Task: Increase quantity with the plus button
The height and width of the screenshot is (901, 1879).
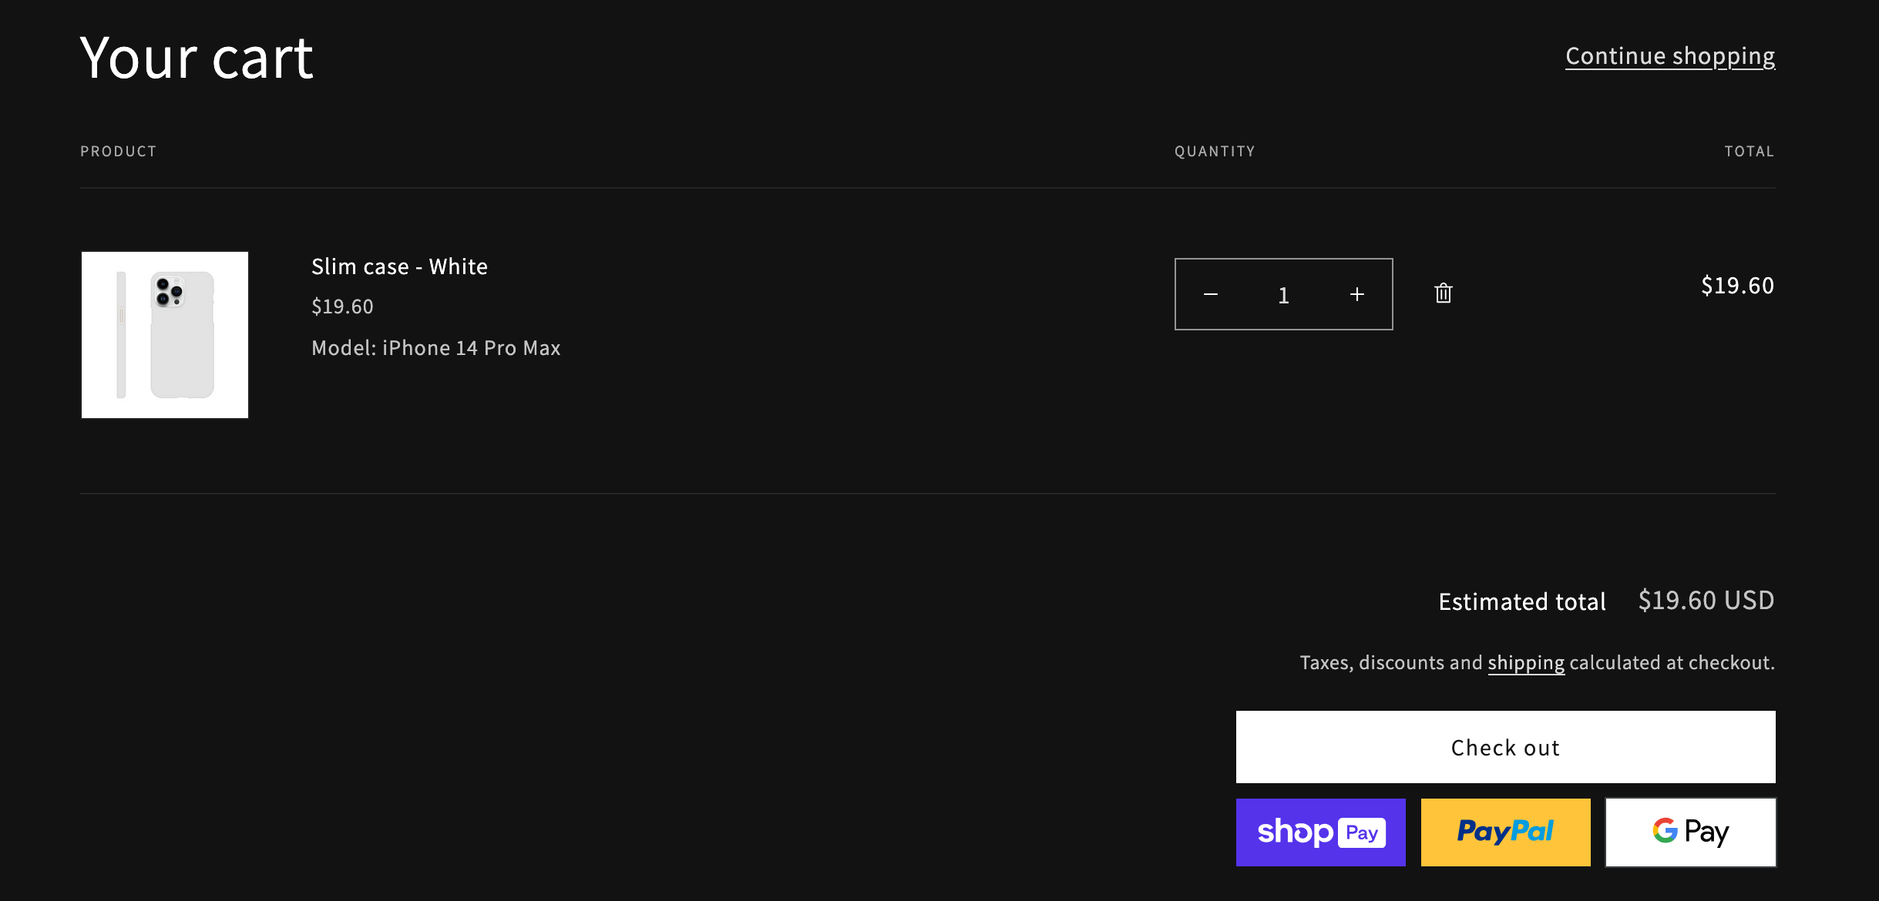Action: pyautogui.click(x=1356, y=294)
